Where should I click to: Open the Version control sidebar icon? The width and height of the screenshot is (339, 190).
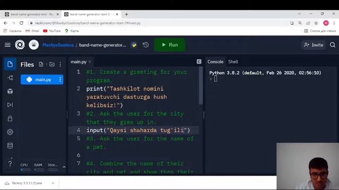coord(10,78)
